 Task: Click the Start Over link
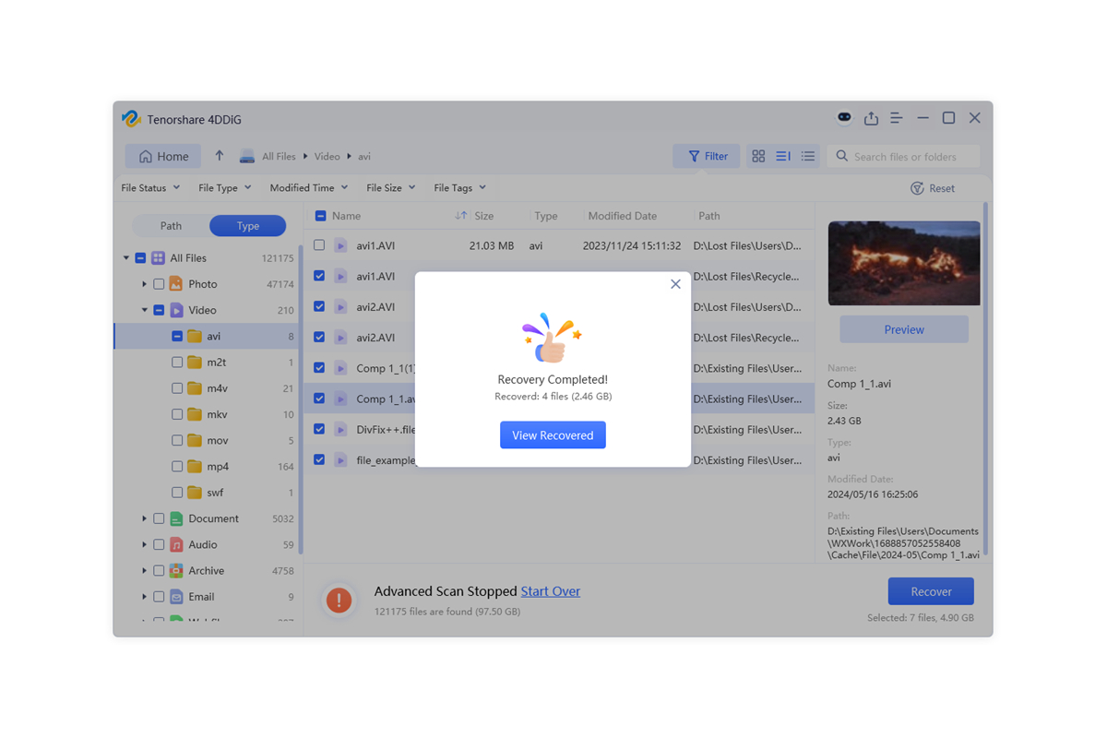551,591
